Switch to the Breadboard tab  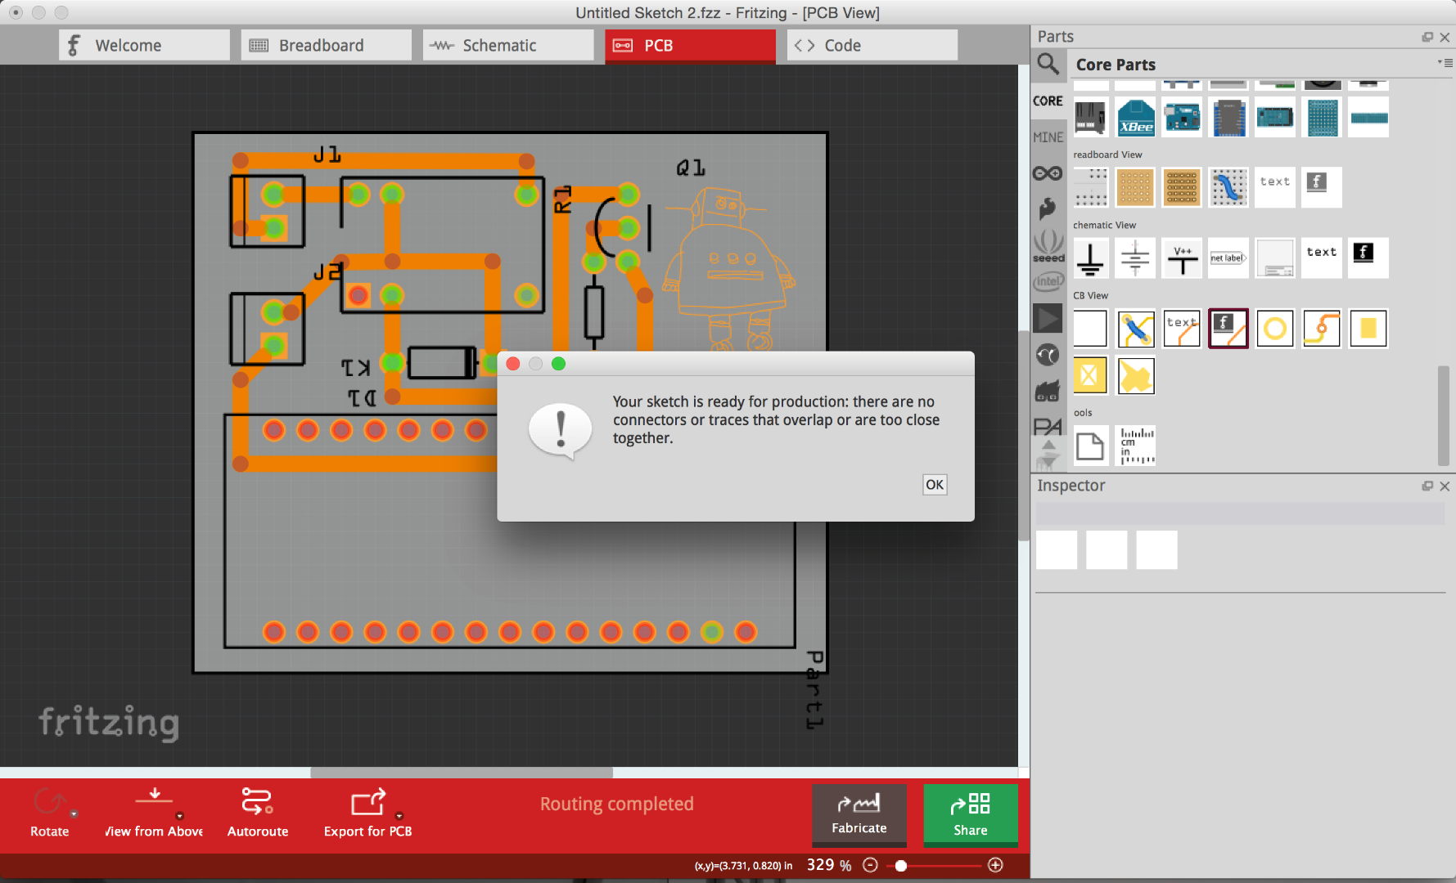326,45
